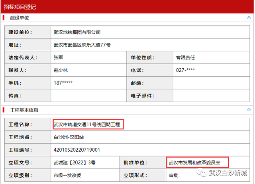Click the empty 邮编 value cell

(x=211, y=83)
